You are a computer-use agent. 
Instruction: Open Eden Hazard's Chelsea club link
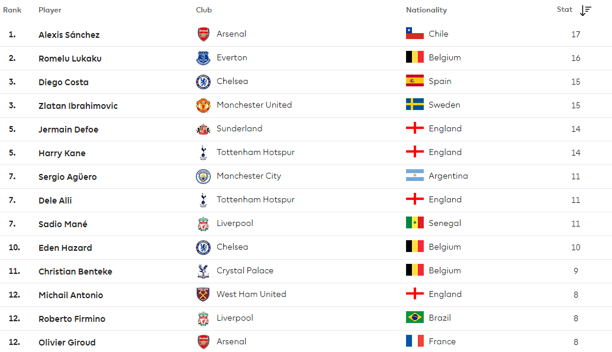(x=232, y=247)
